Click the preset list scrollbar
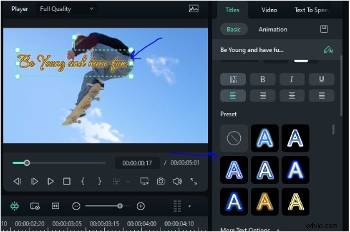This screenshot has width=350, height=232. 333,130
